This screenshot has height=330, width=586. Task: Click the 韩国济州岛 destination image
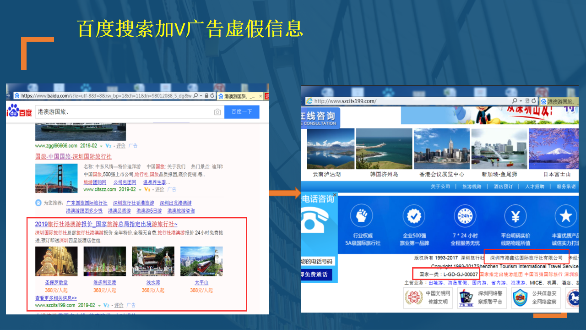coord(384,148)
